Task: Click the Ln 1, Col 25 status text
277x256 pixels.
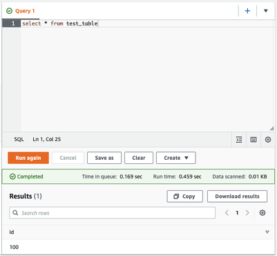Action: pyautogui.click(x=47, y=139)
